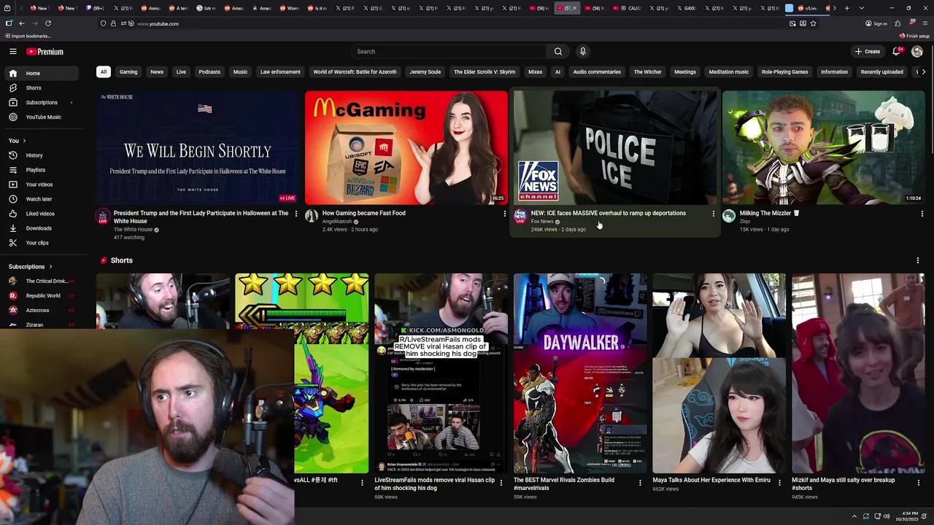Open Your videos in sidebar
The width and height of the screenshot is (934, 525).
point(42,184)
